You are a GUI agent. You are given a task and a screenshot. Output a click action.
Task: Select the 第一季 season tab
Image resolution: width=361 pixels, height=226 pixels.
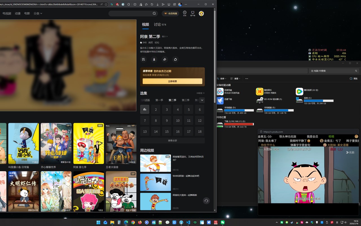pyautogui.click(x=159, y=100)
